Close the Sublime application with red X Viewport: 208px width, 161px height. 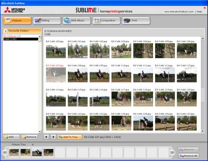coord(205,8)
